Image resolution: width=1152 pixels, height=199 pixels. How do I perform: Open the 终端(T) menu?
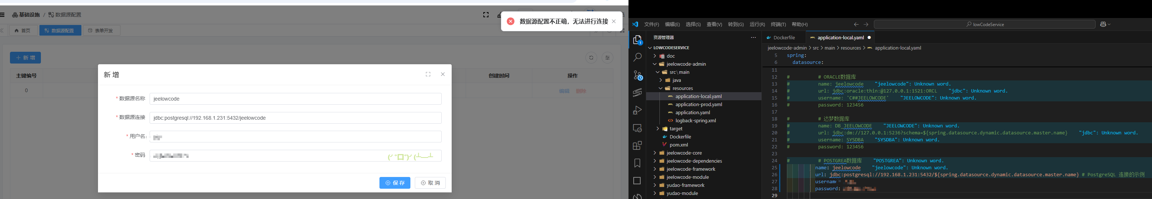[778, 25]
